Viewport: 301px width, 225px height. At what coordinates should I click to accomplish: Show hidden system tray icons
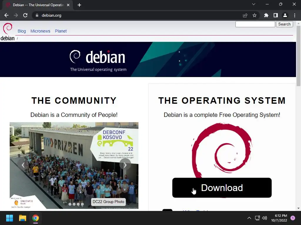pos(249,218)
